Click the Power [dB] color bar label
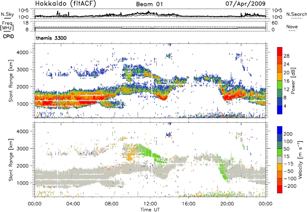Image resolution: width=307 pixels, height=212 pixels. click(293, 81)
